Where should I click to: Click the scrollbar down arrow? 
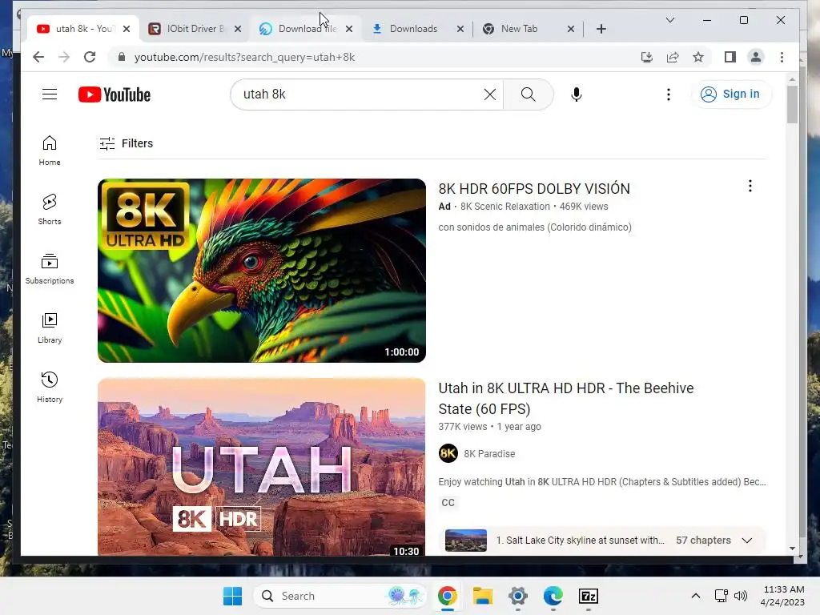coord(792,549)
